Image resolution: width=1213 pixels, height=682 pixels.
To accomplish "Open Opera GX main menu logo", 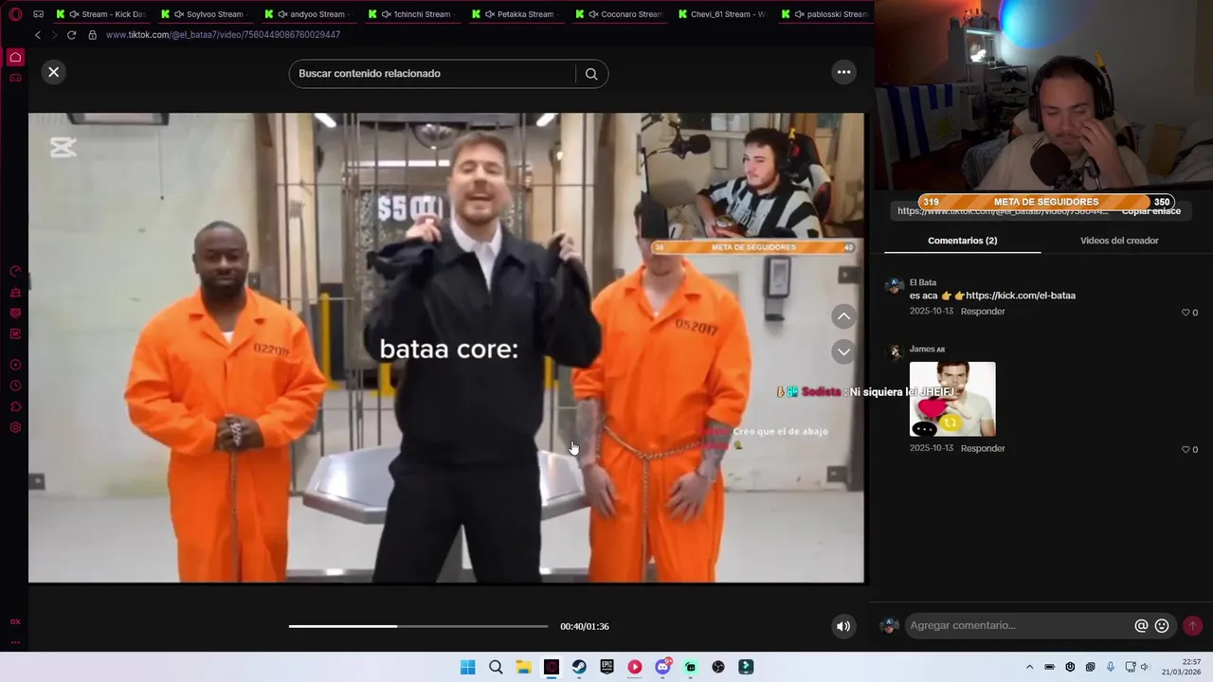I will coord(15,14).
